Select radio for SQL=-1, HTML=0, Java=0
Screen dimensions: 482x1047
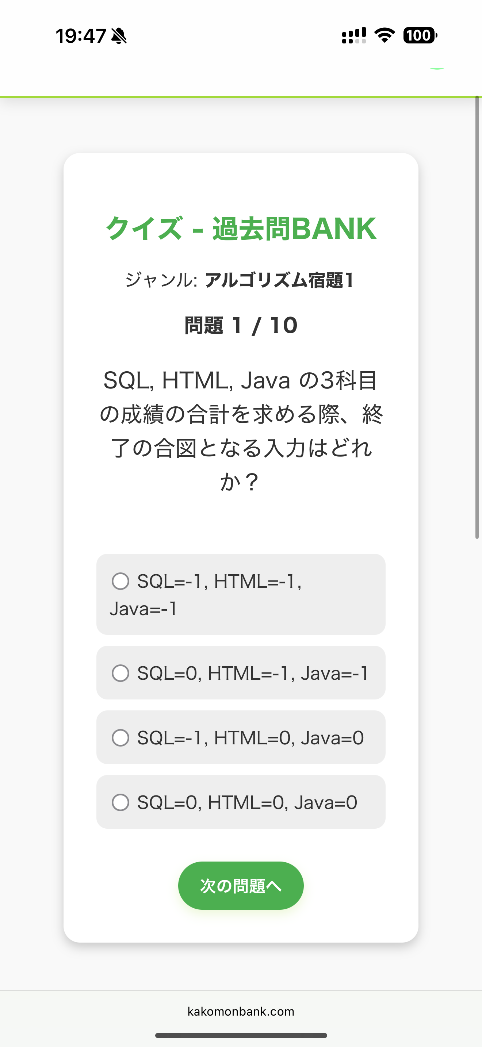121,738
